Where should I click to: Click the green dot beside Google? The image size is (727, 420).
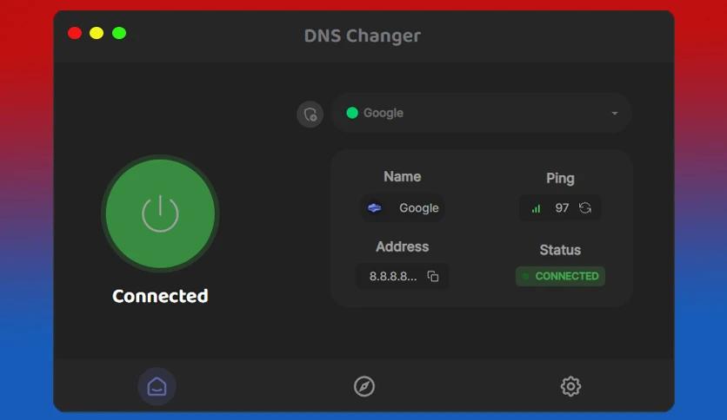(x=352, y=113)
